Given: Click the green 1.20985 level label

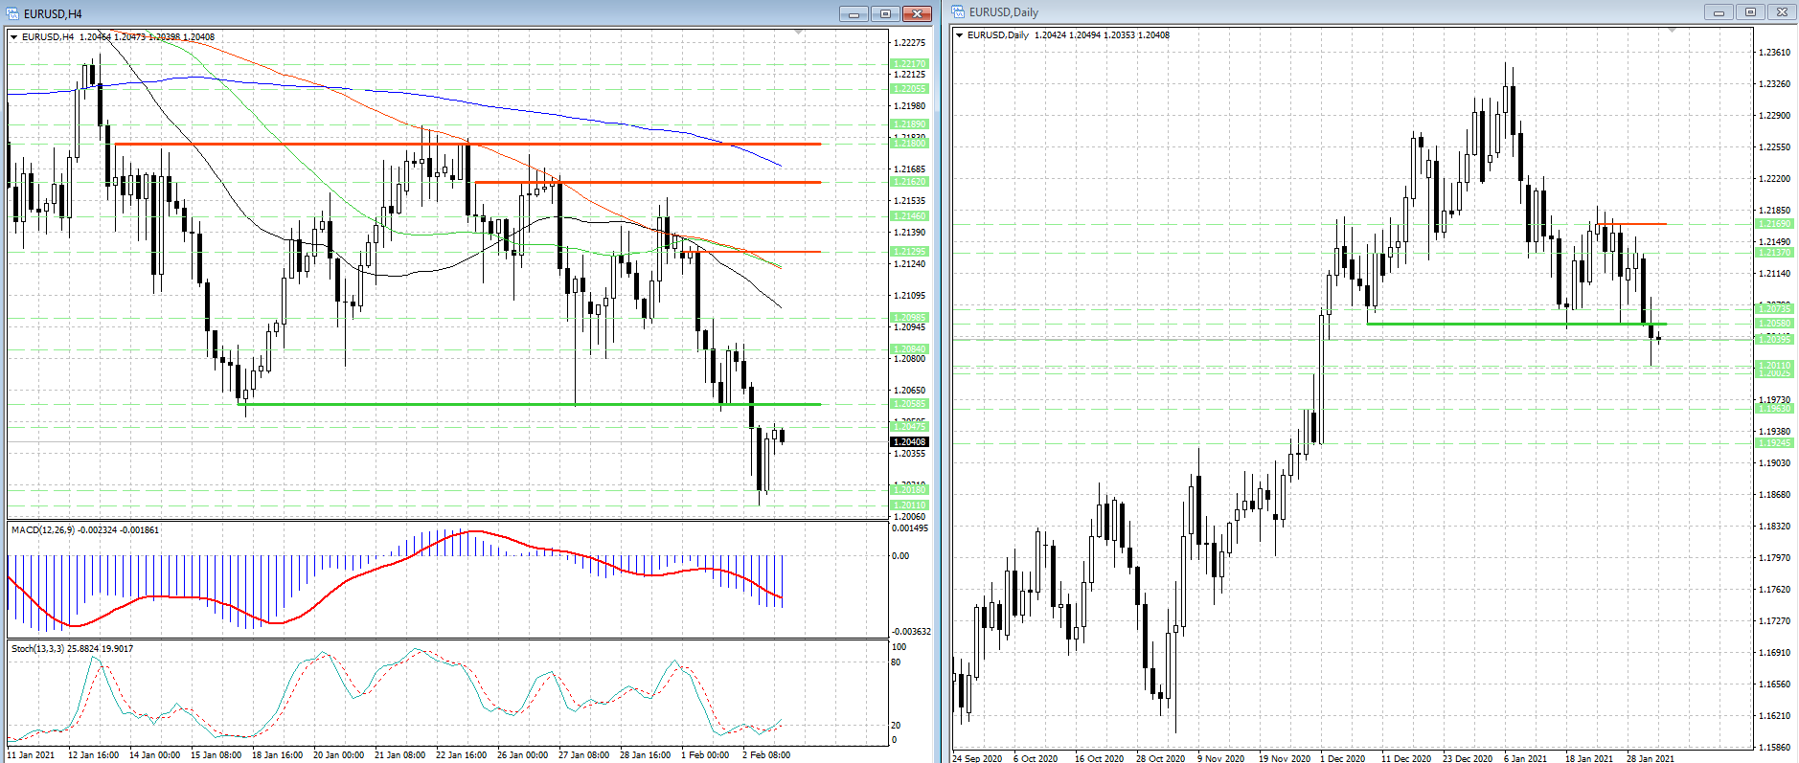Looking at the screenshot, I should click(909, 318).
